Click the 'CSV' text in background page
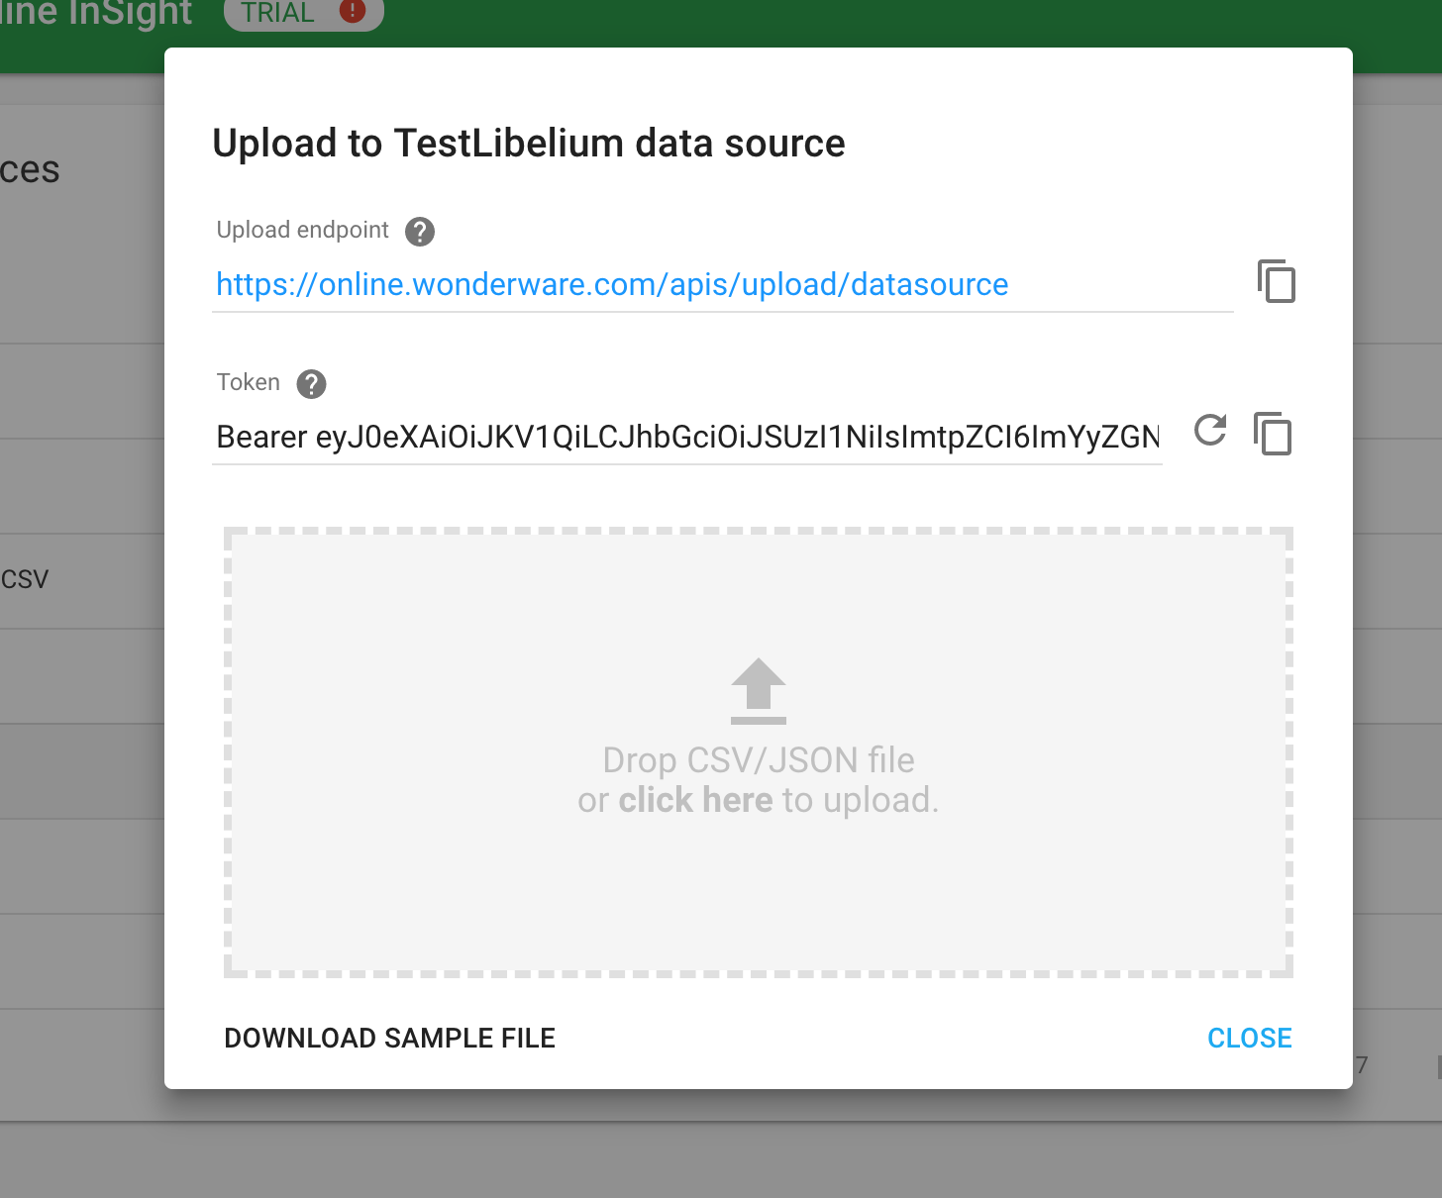Image resolution: width=1442 pixels, height=1198 pixels. point(25,579)
